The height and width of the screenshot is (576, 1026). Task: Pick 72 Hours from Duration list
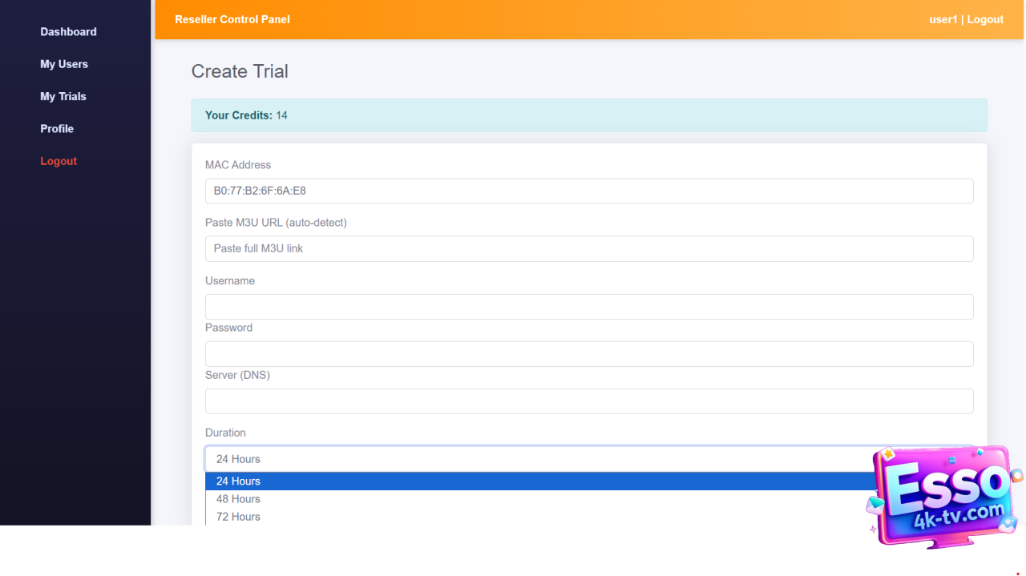click(537, 517)
